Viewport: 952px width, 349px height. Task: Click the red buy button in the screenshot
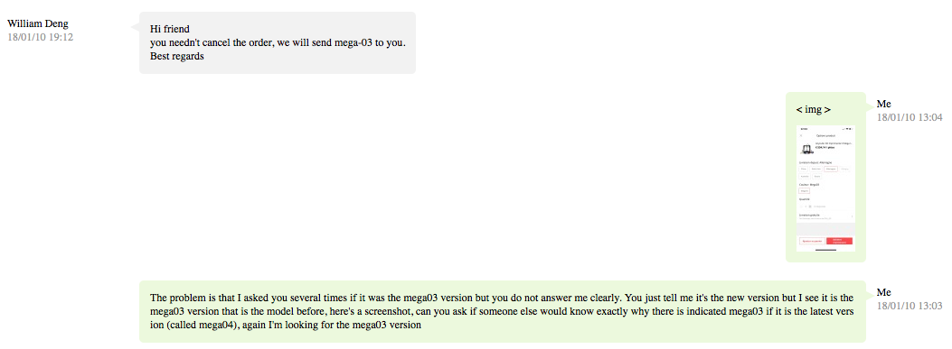[x=839, y=241]
